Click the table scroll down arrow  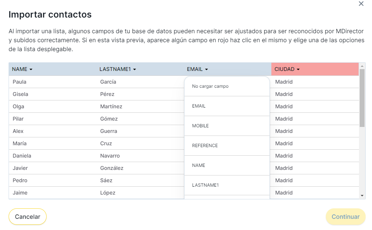362,195
